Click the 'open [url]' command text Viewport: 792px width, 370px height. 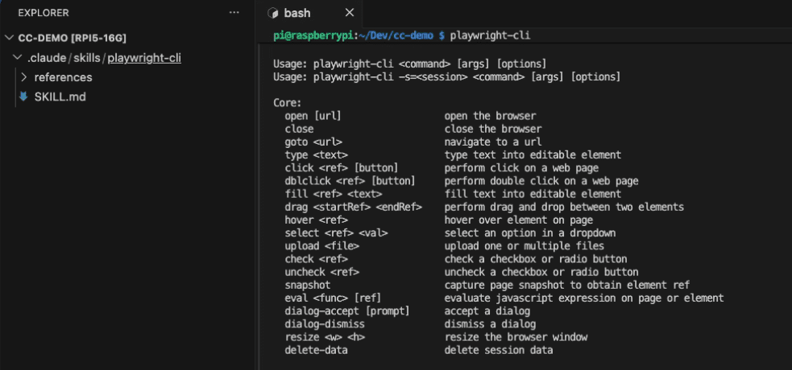click(313, 116)
